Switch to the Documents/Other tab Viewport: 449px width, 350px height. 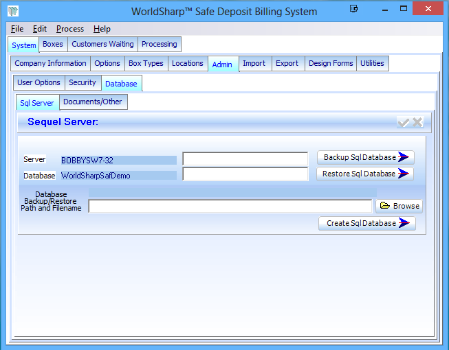click(x=93, y=102)
